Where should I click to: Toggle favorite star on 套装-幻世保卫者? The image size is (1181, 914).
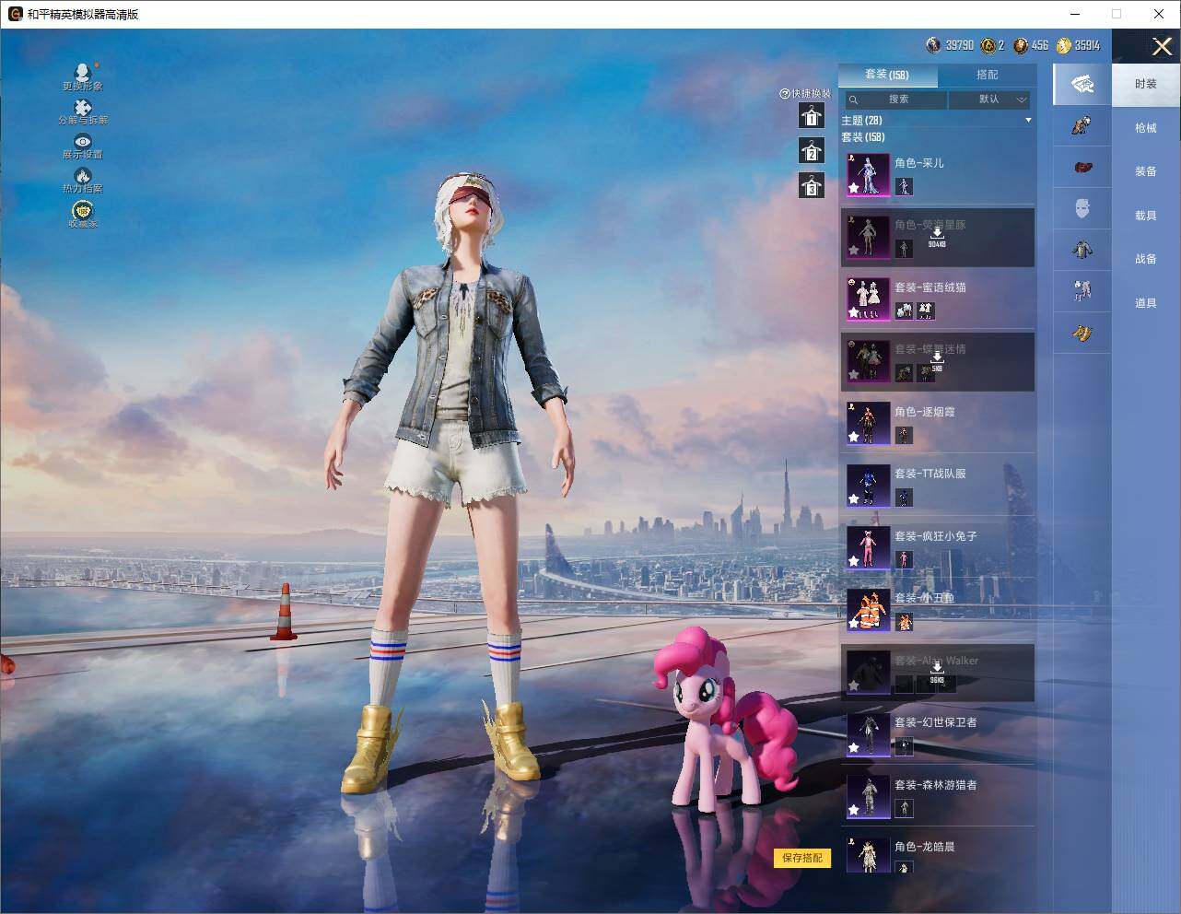click(854, 747)
